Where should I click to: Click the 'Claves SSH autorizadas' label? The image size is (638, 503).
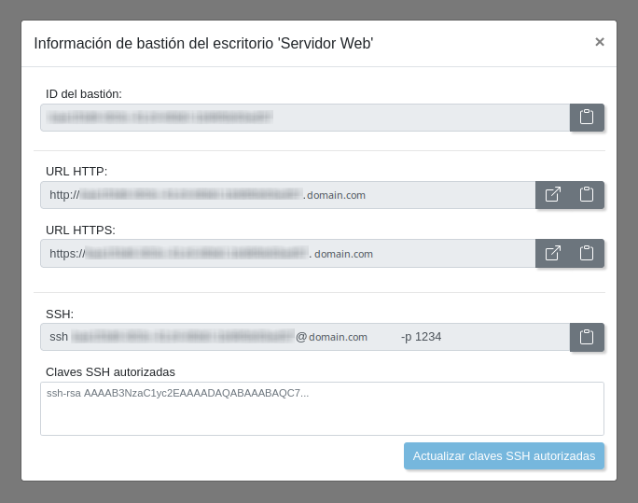pos(110,371)
